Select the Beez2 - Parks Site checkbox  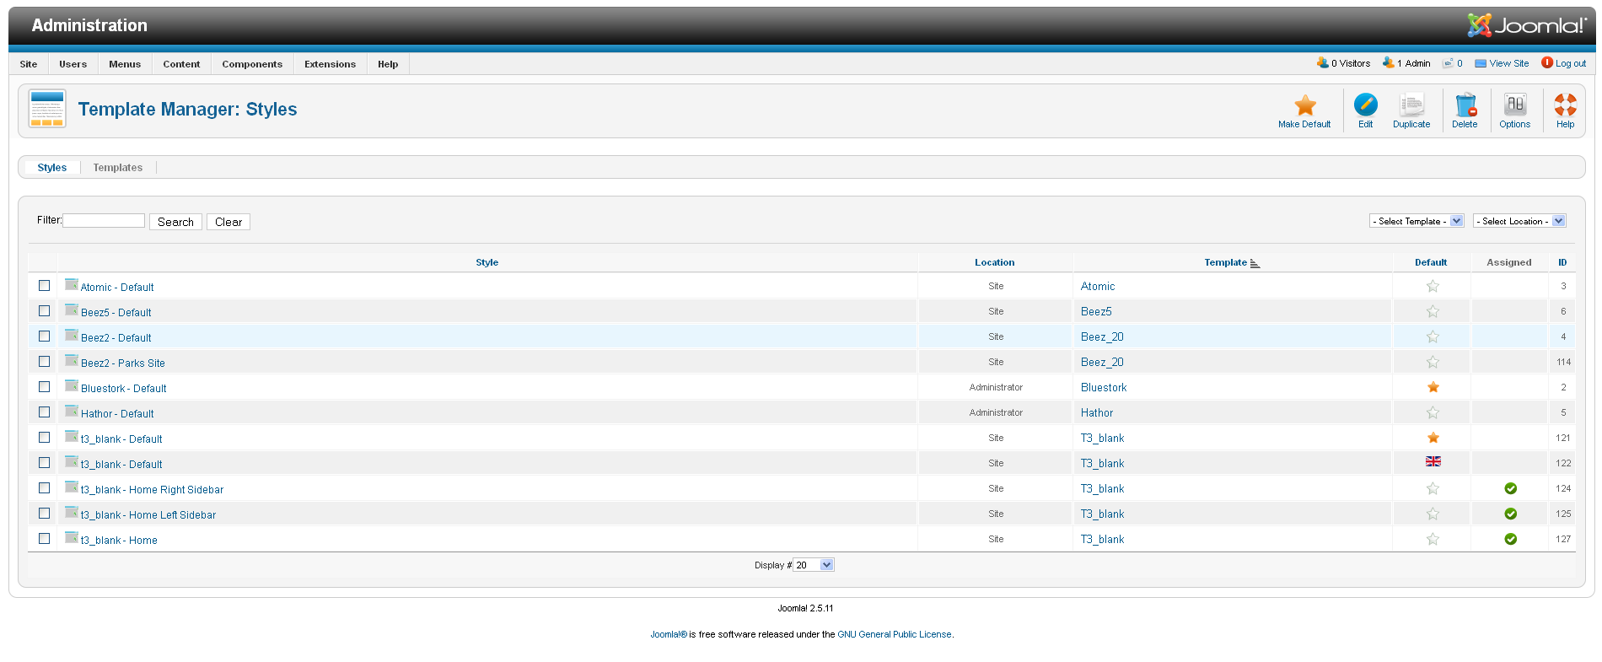[x=45, y=362]
